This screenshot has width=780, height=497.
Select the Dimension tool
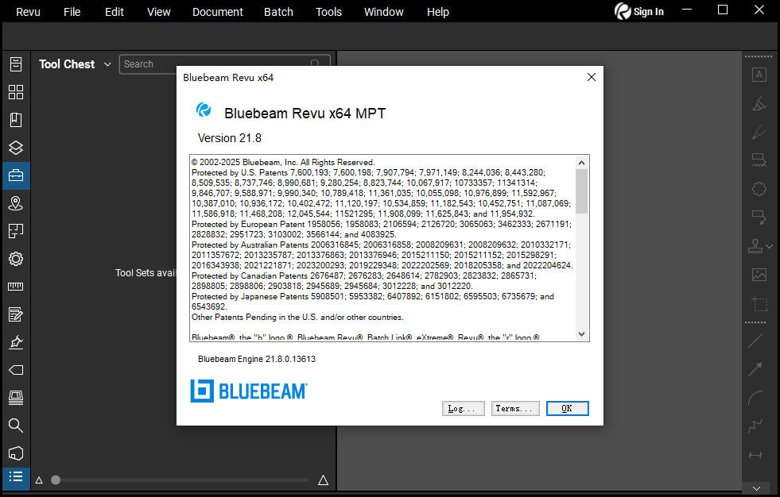(x=755, y=455)
